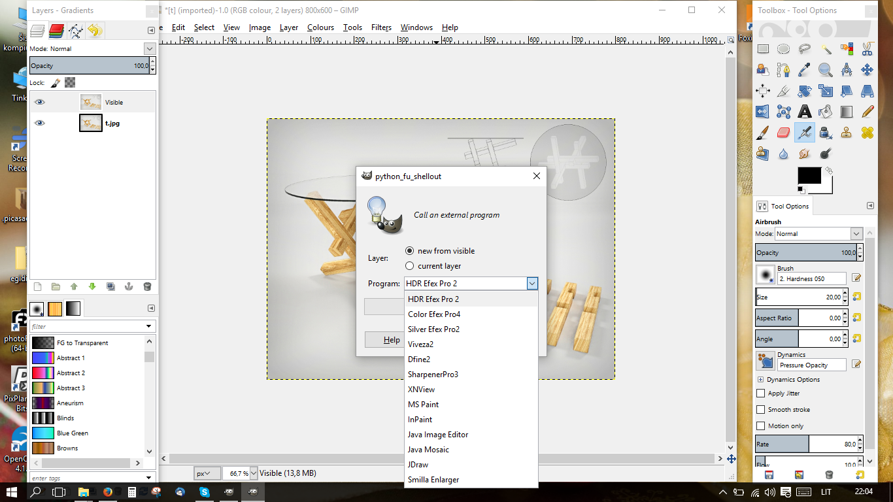
Task: Select the Fuzzy Select magic wand tool
Action: [x=826, y=49]
